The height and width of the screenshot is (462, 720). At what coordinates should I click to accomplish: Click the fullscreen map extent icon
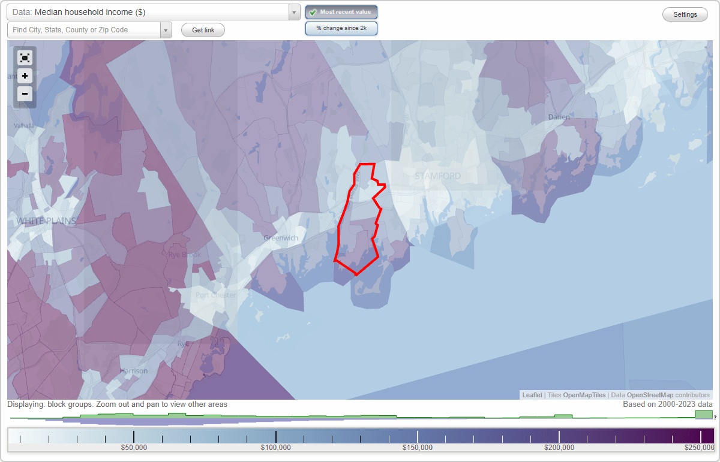tap(25, 58)
